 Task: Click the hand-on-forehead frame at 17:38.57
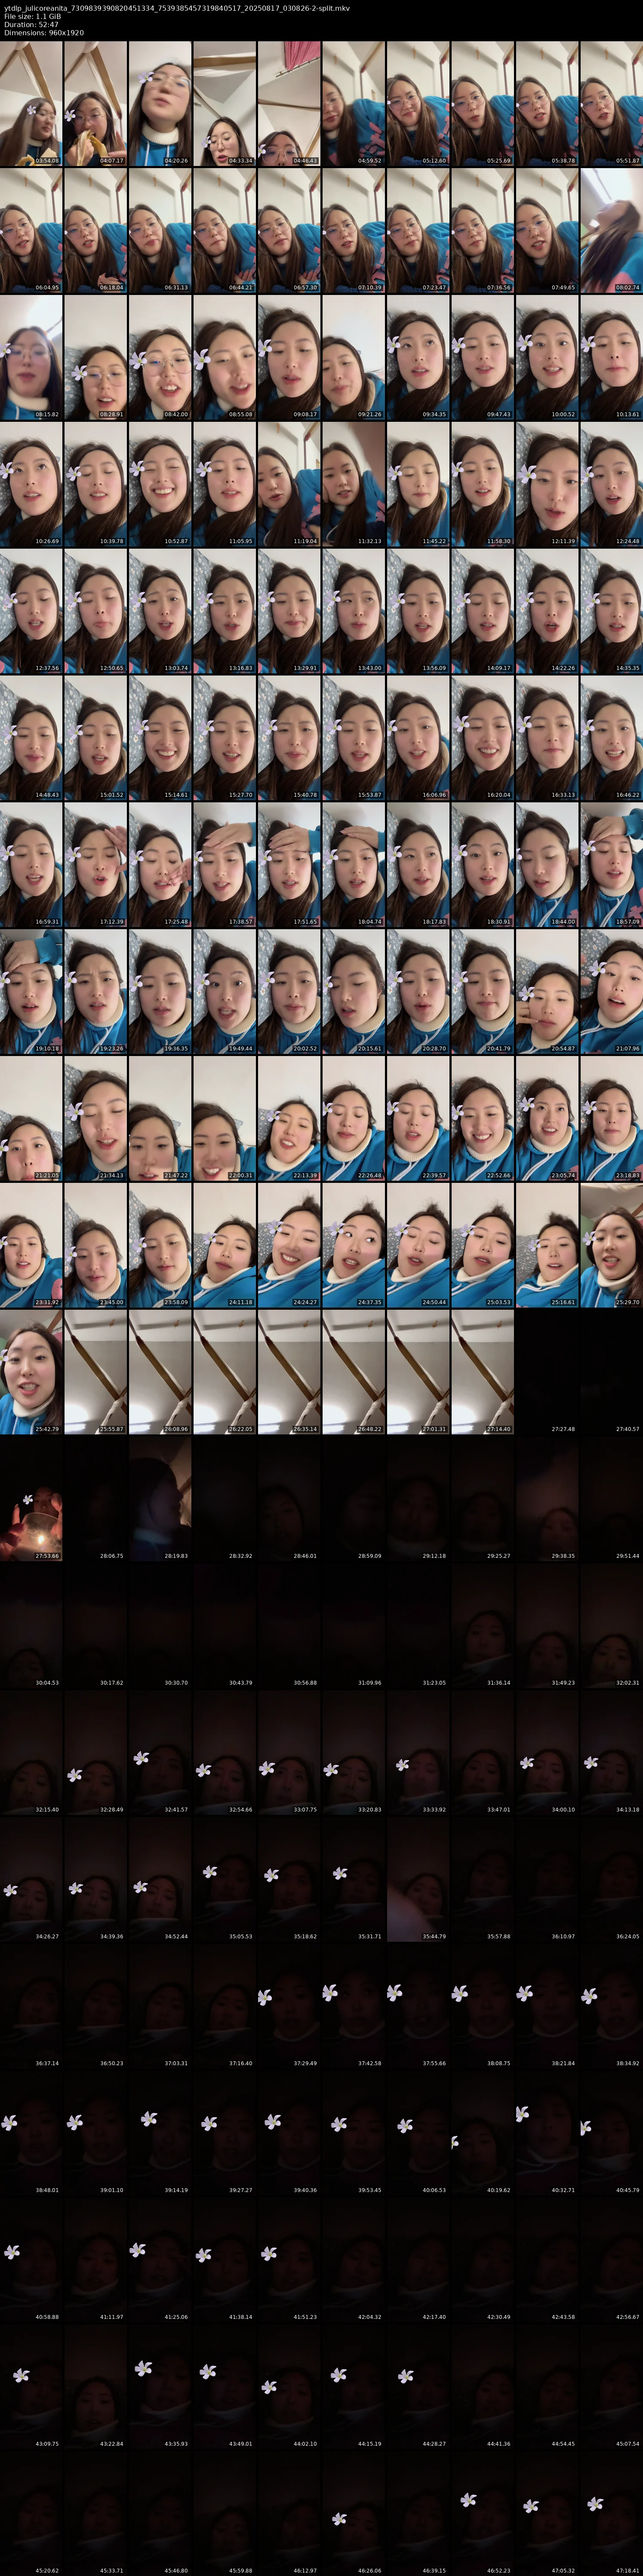tap(224, 865)
